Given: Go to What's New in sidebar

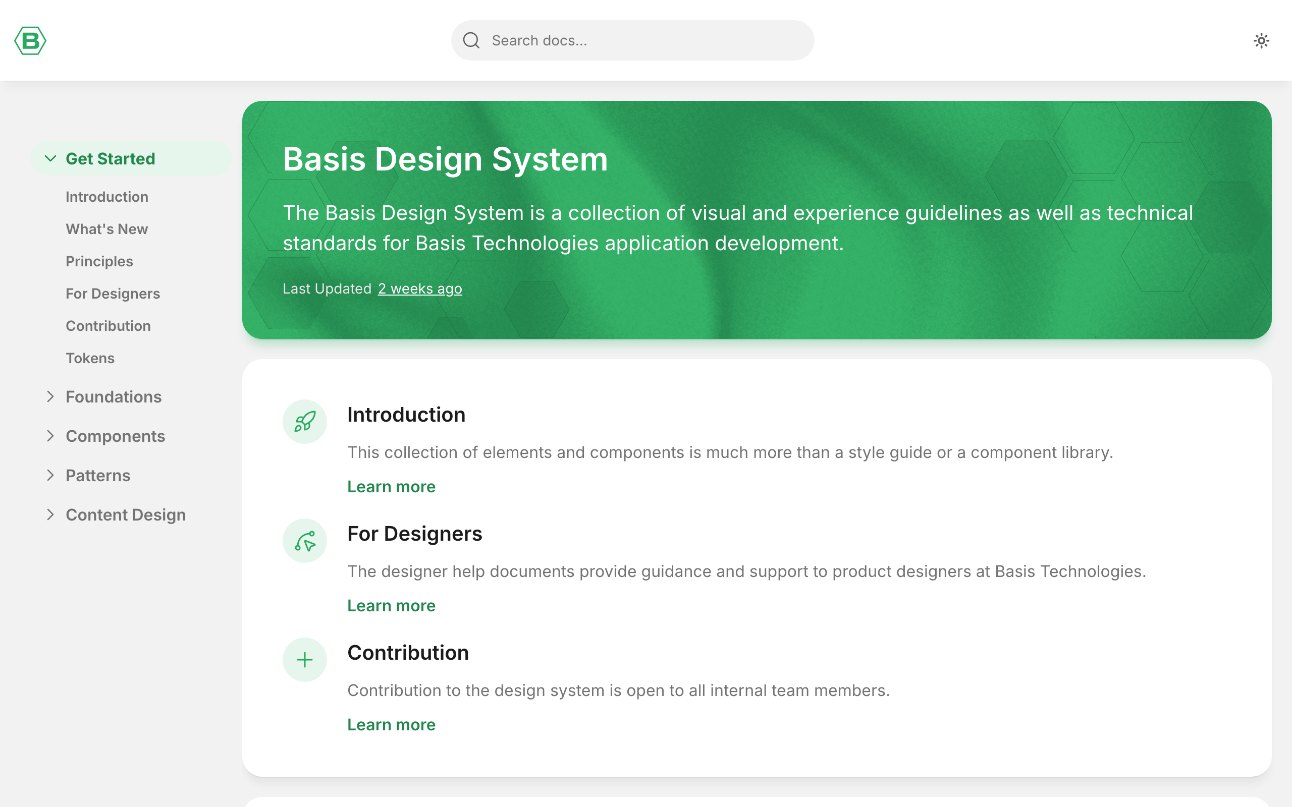Looking at the screenshot, I should pyautogui.click(x=107, y=229).
